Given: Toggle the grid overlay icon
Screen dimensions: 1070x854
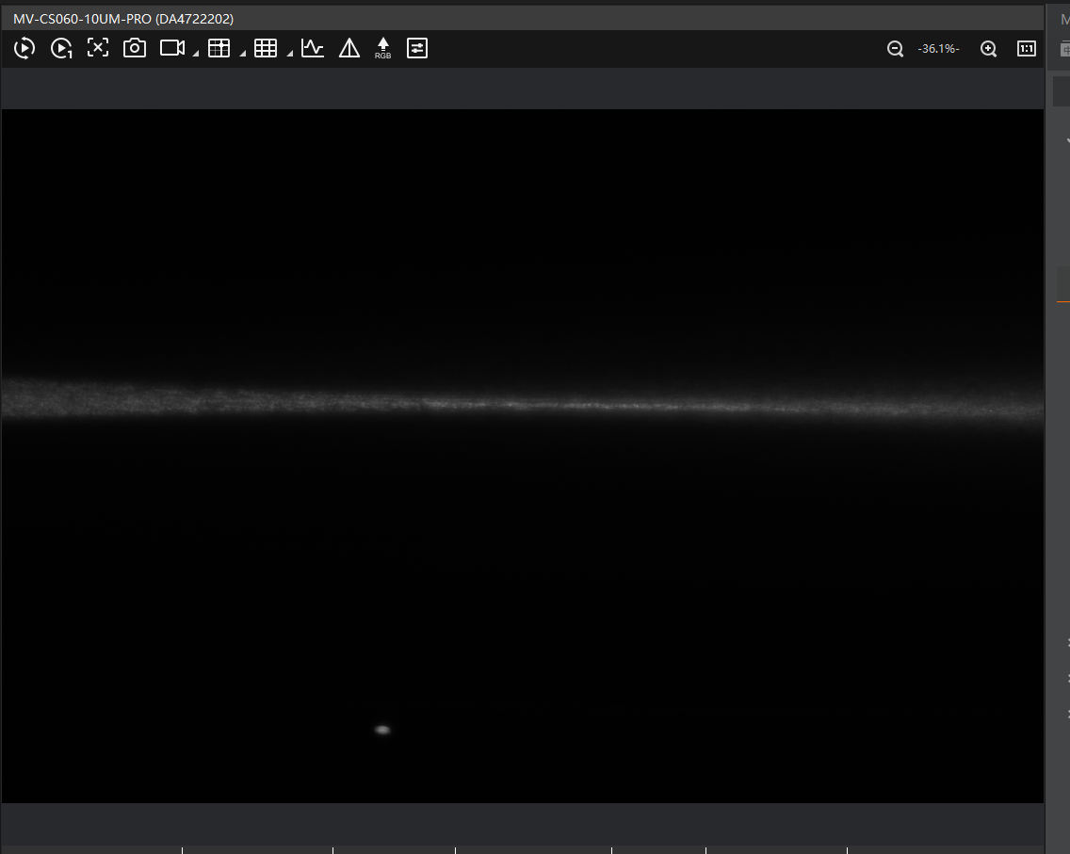Looking at the screenshot, I should 266,48.
